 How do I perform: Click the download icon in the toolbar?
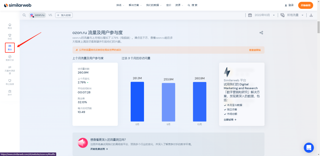[311, 15]
